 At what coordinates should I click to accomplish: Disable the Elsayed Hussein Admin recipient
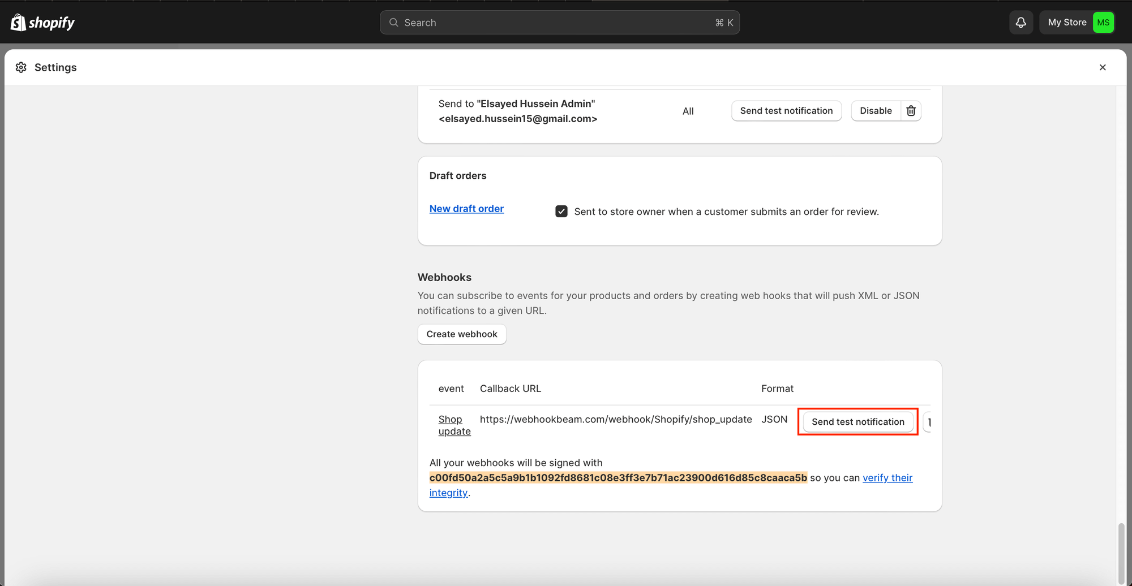(875, 111)
